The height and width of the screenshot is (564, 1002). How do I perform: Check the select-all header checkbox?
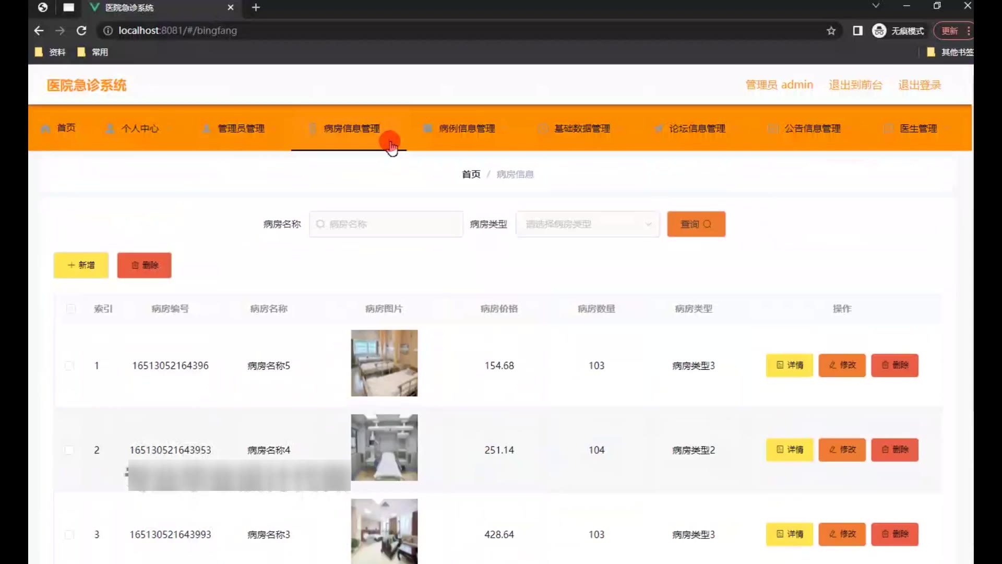(71, 309)
